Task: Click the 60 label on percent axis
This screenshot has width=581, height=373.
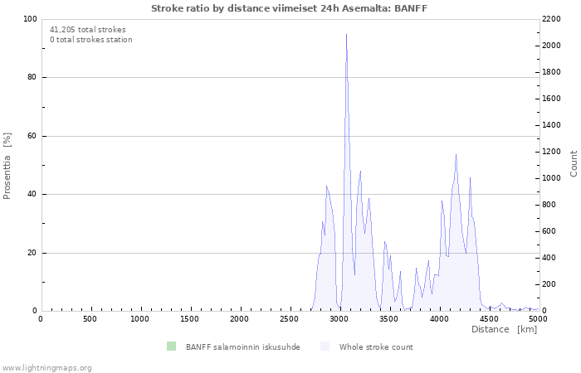Action: tap(32, 136)
